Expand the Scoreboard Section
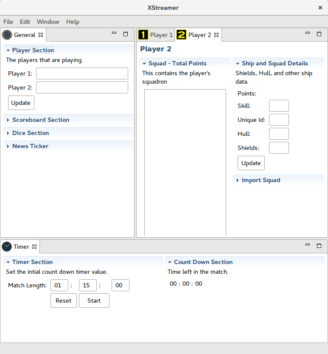Viewport: 328px width, 354px height. 8,120
